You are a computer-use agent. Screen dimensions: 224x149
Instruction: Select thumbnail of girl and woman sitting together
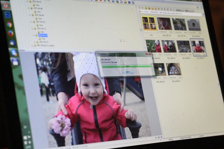pos(169,46)
